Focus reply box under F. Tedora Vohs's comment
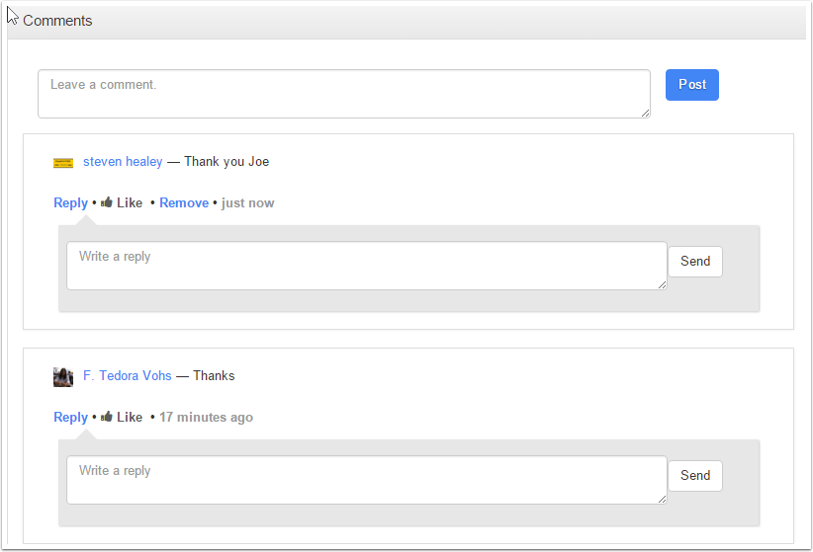 (x=366, y=480)
